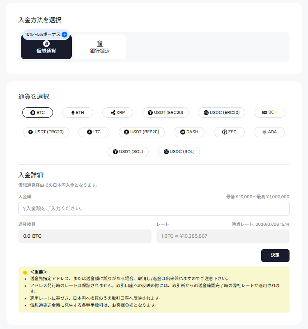Click the XRP ripple logo
The height and width of the screenshot is (329, 308).
click(x=113, y=113)
